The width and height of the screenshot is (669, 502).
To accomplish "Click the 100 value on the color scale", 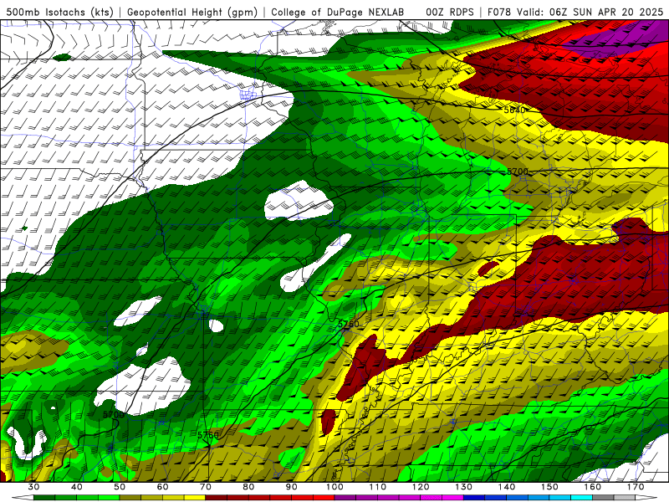I will 335,487.
